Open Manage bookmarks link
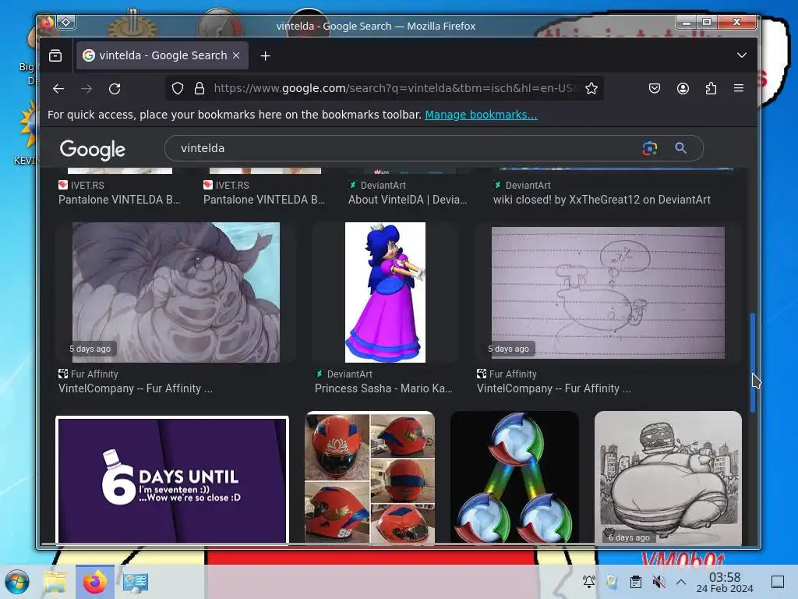 pyautogui.click(x=481, y=115)
